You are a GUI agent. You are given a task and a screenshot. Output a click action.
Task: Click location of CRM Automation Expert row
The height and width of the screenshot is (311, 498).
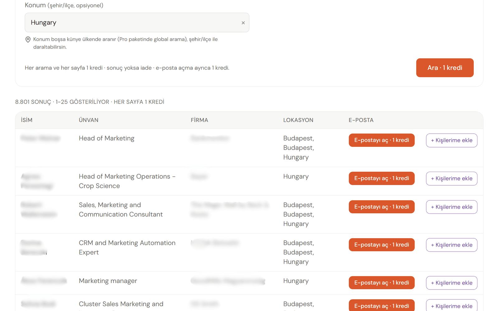[299, 252]
